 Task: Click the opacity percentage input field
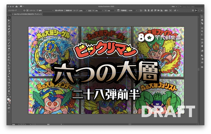(132, 11)
